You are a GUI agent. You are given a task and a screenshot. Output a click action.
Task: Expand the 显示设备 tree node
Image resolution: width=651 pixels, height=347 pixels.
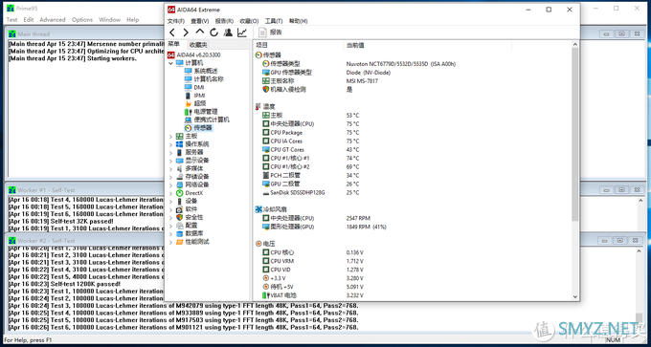[x=170, y=161]
